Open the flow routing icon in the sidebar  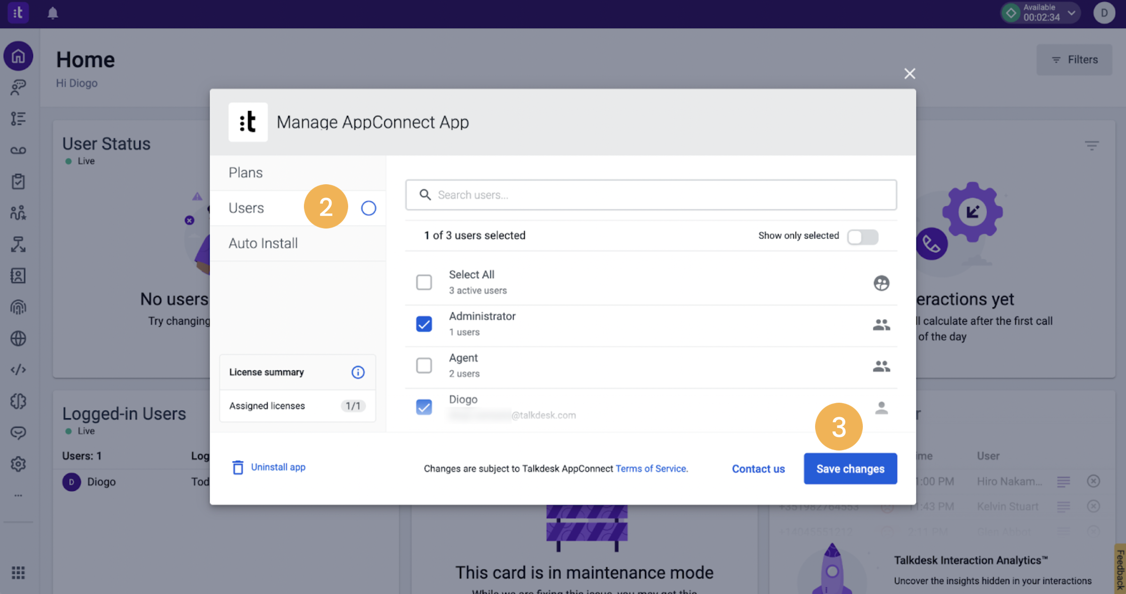18,244
